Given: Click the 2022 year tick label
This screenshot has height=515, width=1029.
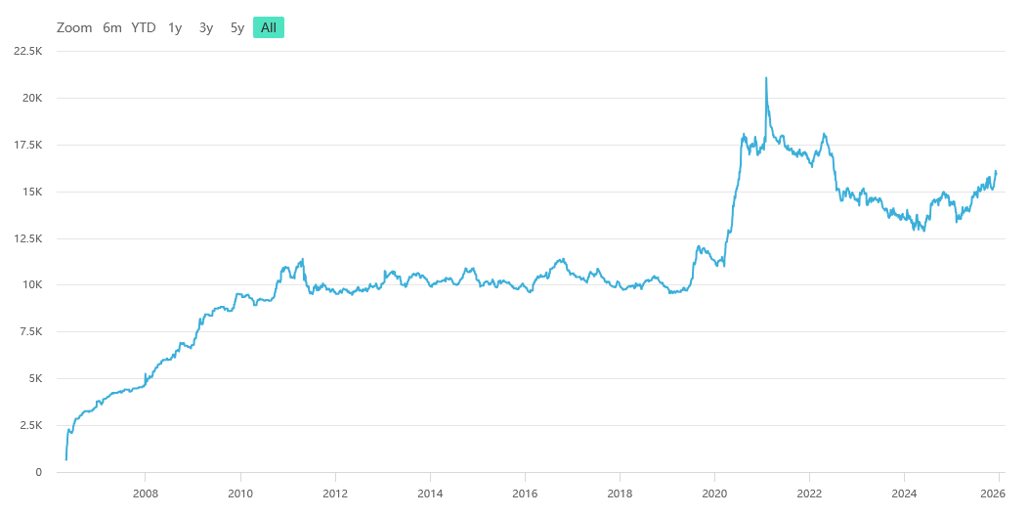Looking at the screenshot, I should click(809, 493).
